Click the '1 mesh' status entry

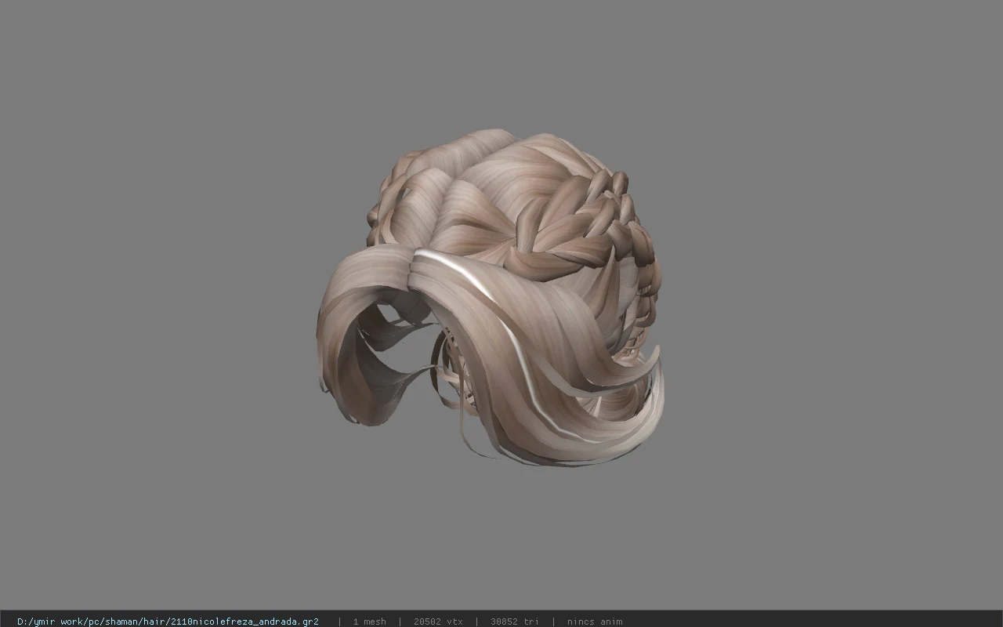369,622
